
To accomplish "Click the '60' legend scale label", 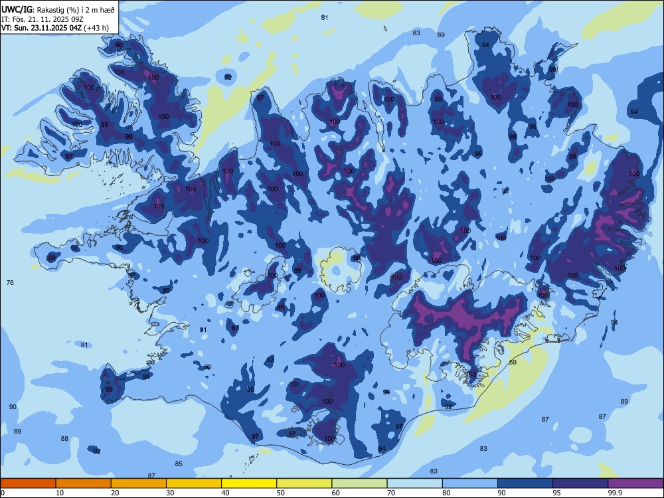I will (336, 493).
